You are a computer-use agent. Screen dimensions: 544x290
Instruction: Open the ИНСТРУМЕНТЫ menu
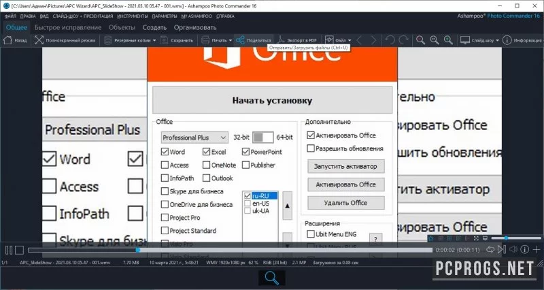pos(133,16)
